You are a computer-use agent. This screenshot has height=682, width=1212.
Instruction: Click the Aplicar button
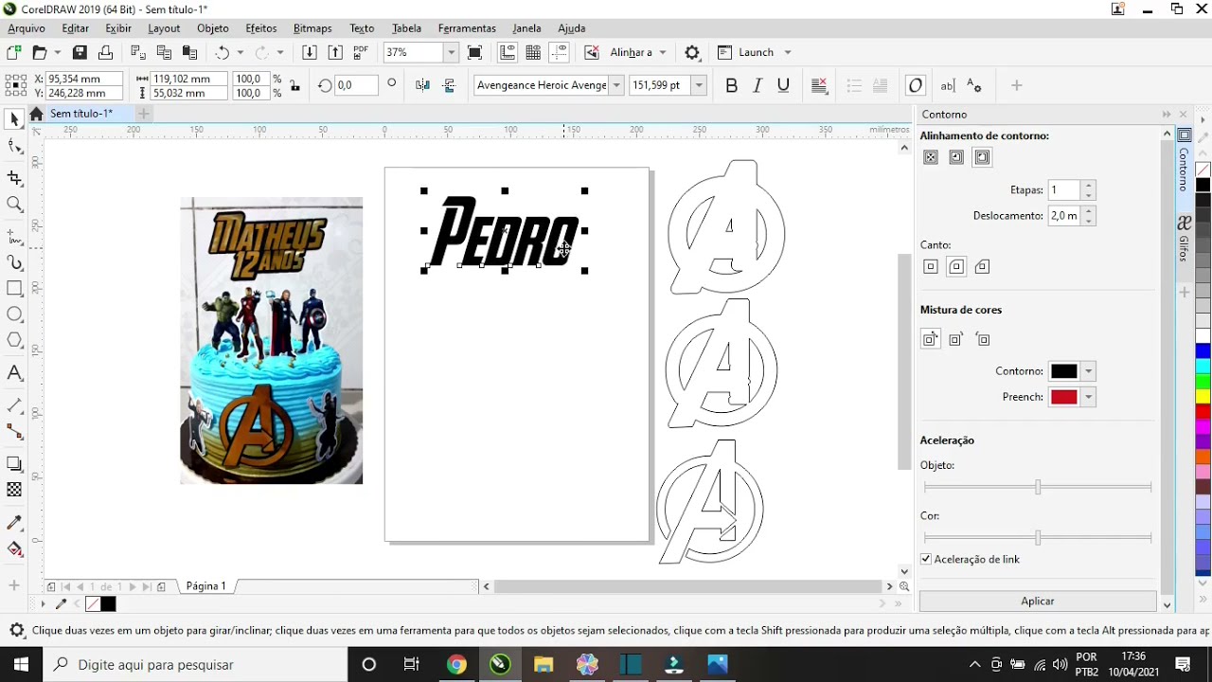click(x=1037, y=601)
